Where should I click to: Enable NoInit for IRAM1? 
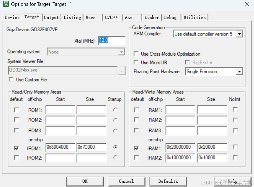pos(235,147)
